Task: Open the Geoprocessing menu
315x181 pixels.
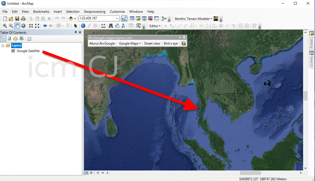Action: (94, 11)
